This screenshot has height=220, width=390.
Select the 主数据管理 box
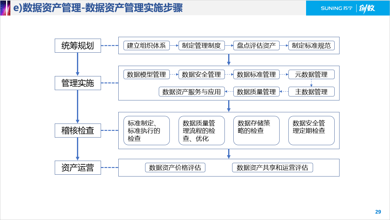tap(311, 91)
